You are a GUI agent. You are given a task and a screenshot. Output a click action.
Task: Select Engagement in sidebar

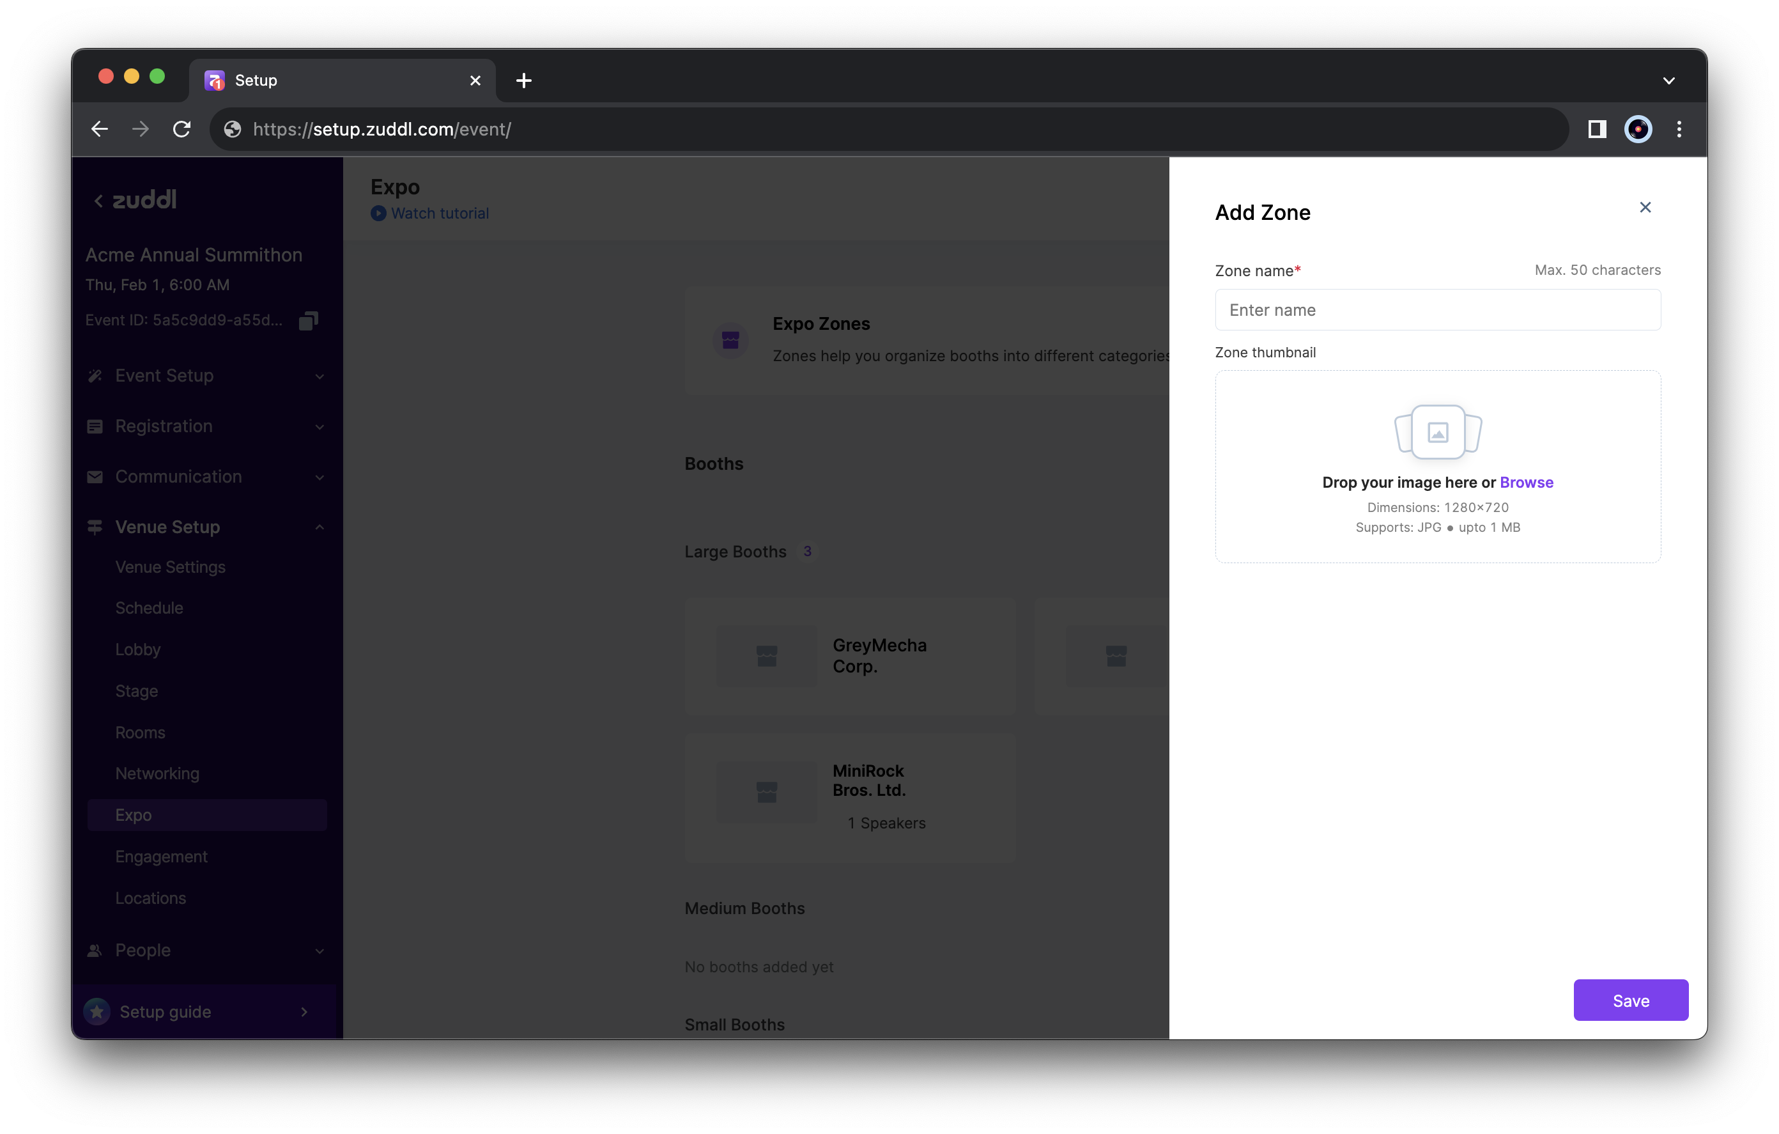point(161,856)
